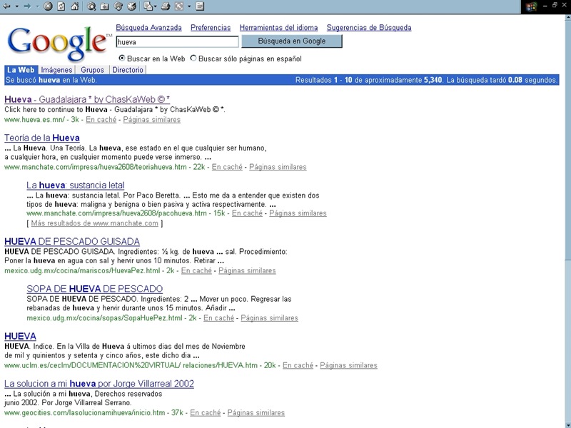Stop loading with the Stop icon
Screen dimensions: 571x428
pos(48,6)
